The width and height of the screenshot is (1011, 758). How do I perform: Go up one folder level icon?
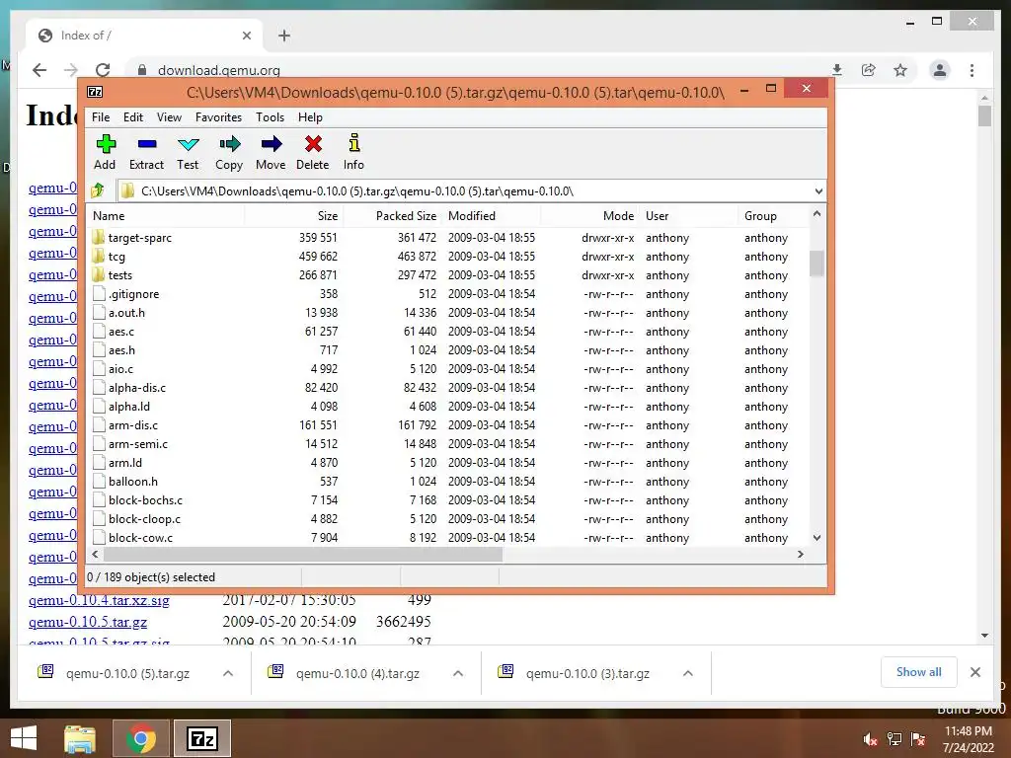(98, 190)
